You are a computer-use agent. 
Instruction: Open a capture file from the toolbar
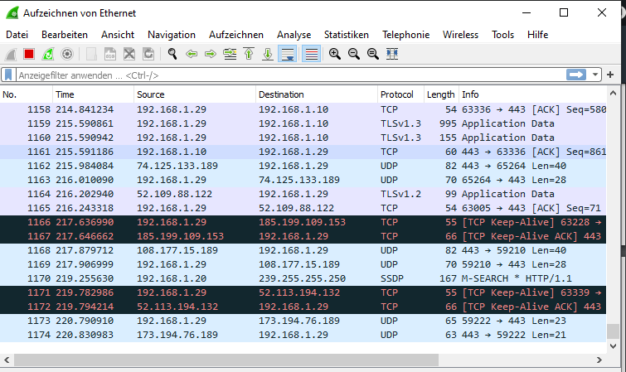[x=91, y=54]
